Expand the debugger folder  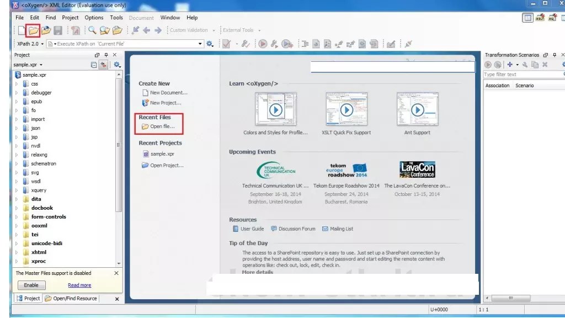pos(16,93)
